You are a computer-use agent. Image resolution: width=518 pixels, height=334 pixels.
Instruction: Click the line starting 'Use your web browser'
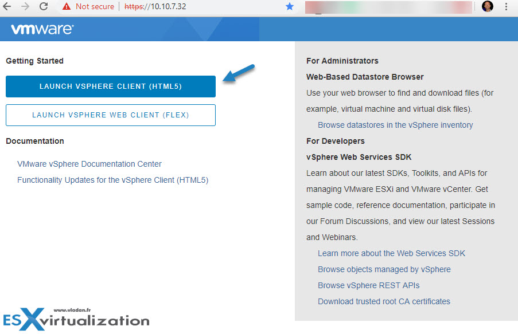tap(400, 93)
